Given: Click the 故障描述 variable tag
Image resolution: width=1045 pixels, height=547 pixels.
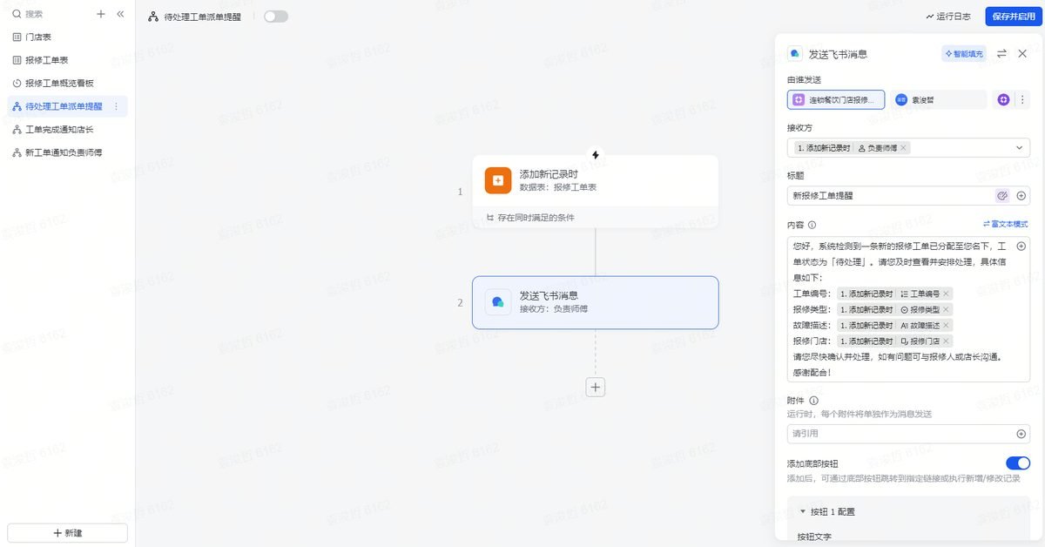Looking at the screenshot, I should pos(894,325).
